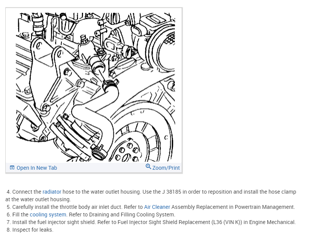Image resolution: width=322 pixels, height=243 pixels.
Task: Open the Air Cleaner link in step 5
Action: pos(157,207)
